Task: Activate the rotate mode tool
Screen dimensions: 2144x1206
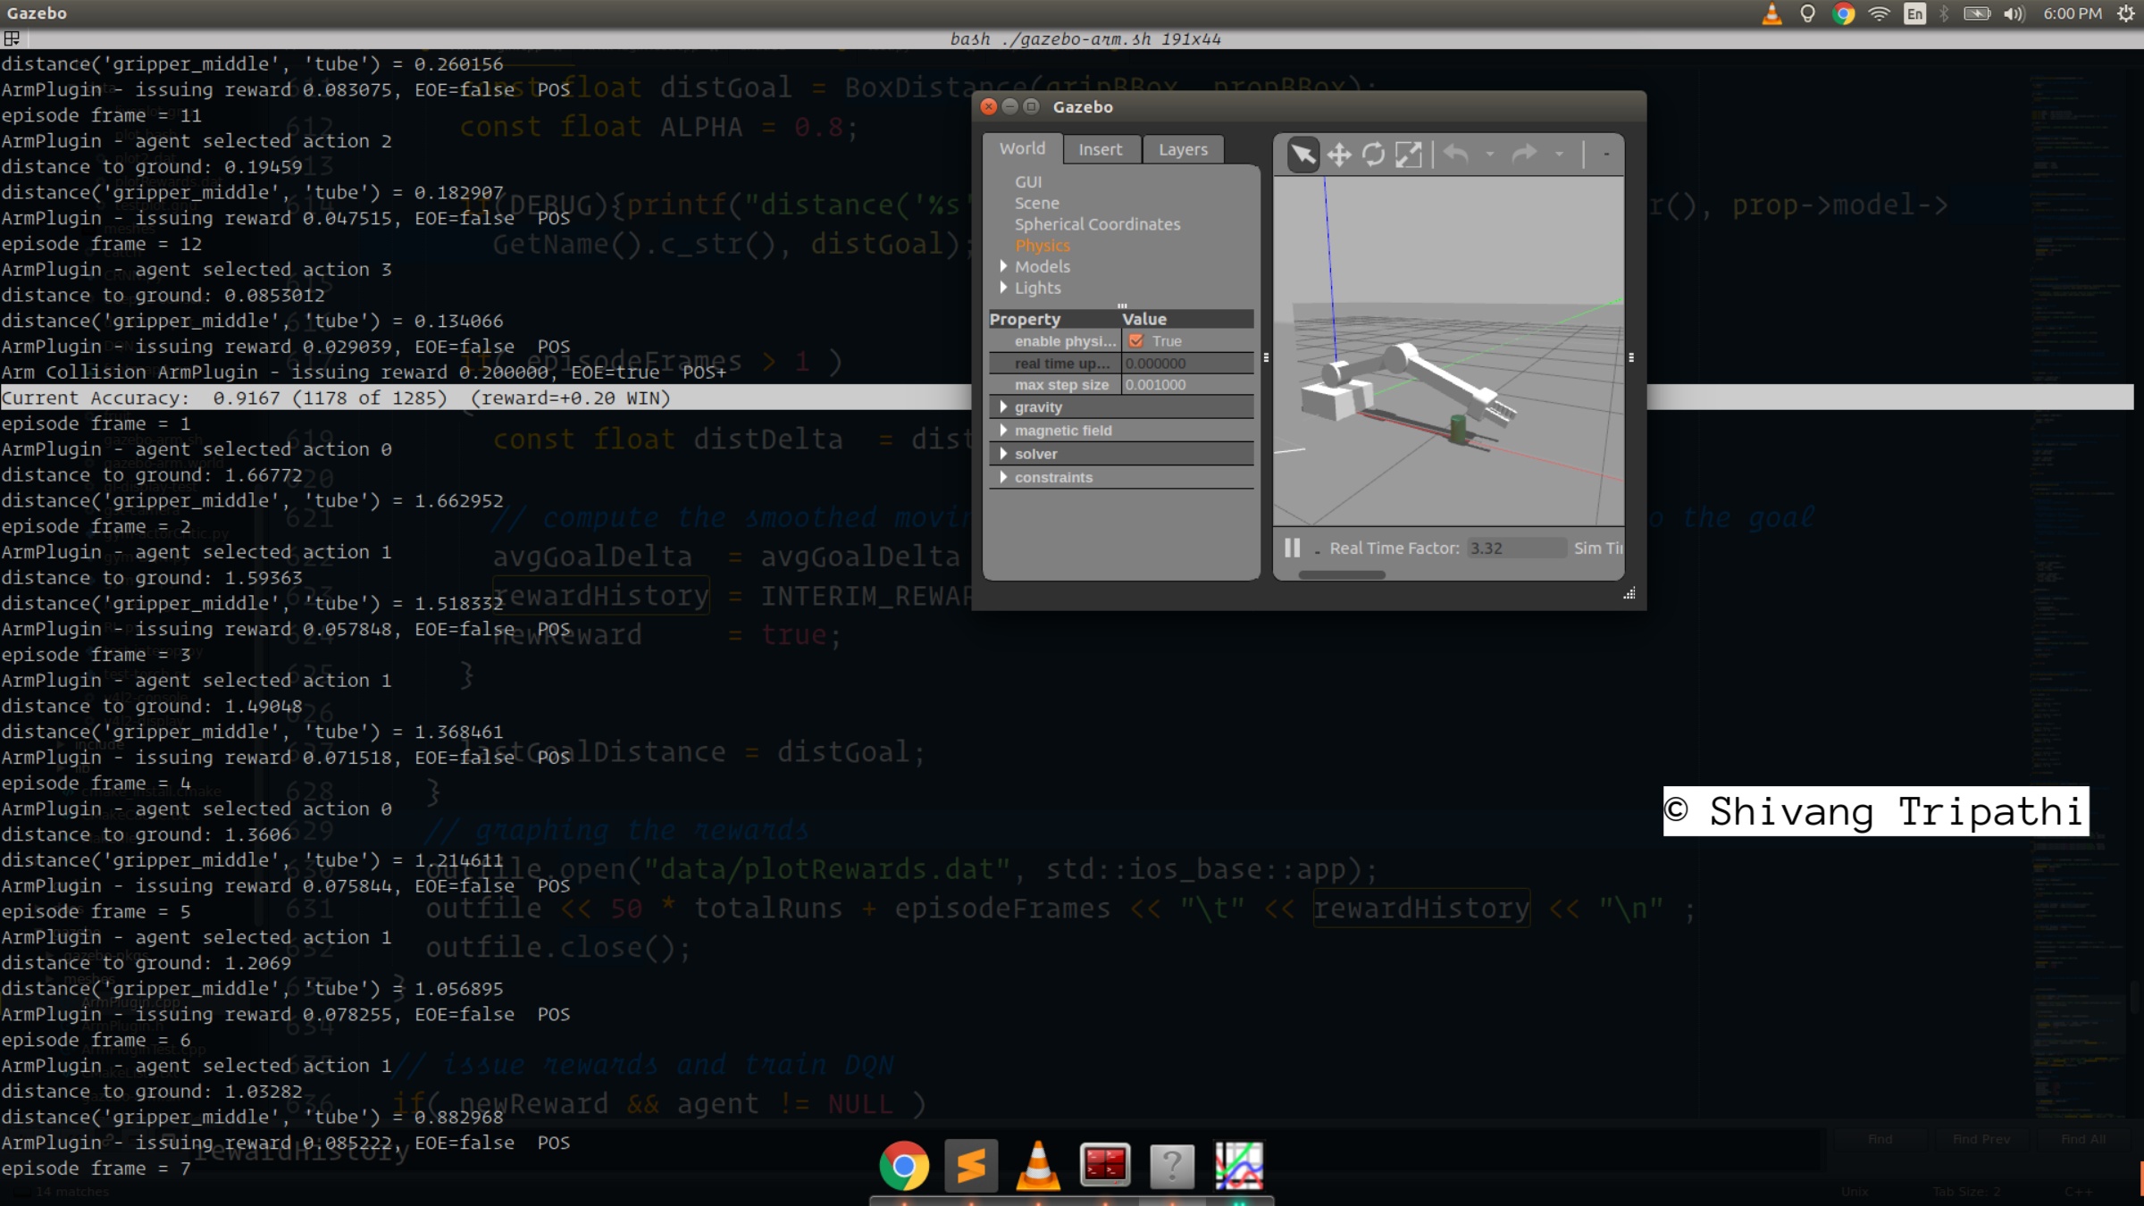Action: click(x=1373, y=155)
